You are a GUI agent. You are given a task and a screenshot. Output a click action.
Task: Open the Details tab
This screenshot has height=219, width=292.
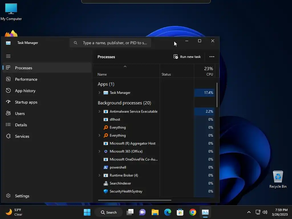47,125
